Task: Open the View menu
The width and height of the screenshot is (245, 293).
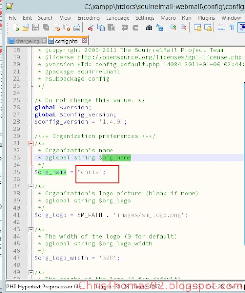Action: tap(65, 18)
